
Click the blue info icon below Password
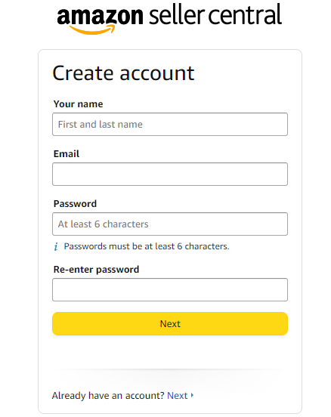[56, 246]
